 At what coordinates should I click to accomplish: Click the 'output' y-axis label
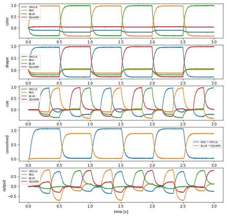point(4,186)
